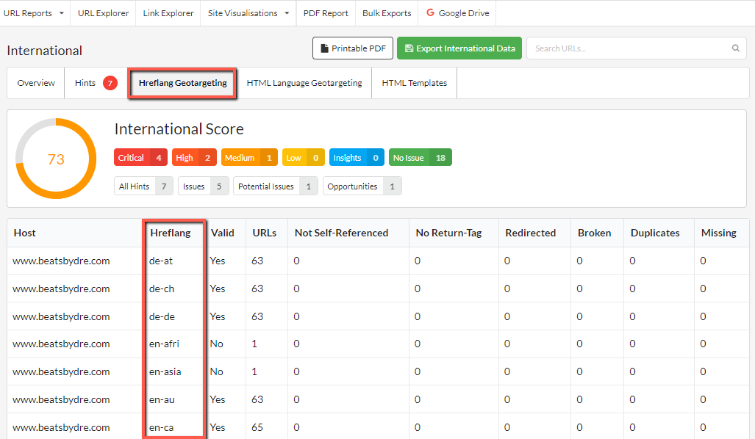Click the Valid value No for en-afri
The height and width of the screenshot is (439, 755).
pos(217,344)
